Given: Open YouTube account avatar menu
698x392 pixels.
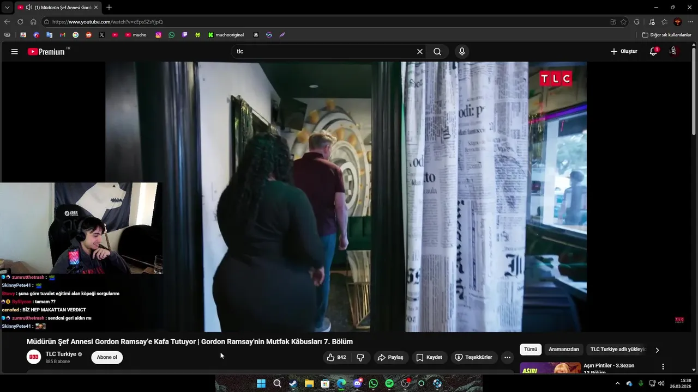Looking at the screenshot, I should [x=673, y=51].
